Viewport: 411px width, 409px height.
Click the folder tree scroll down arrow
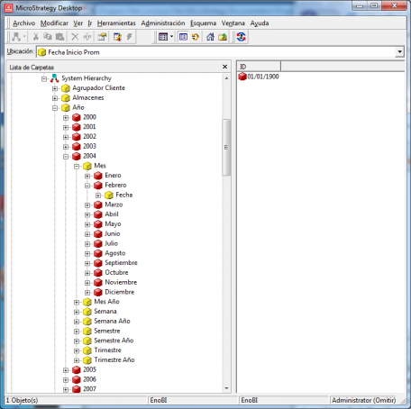[226, 388]
